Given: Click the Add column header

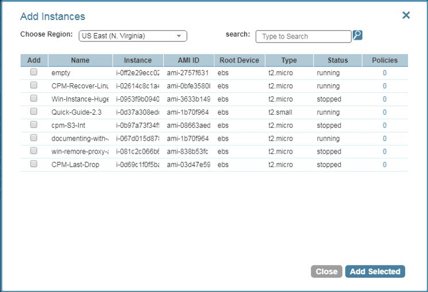Looking at the screenshot, I should (34, 60).
